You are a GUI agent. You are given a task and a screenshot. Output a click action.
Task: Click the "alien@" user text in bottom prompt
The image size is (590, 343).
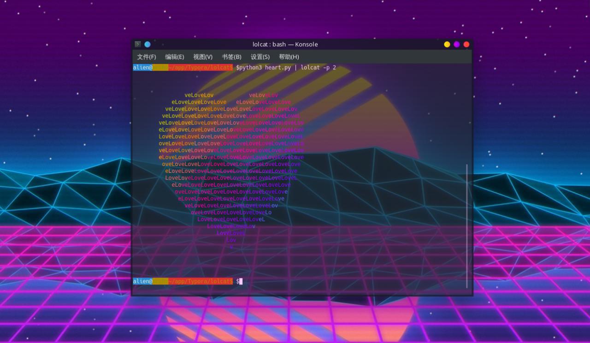tap(143, 281)
